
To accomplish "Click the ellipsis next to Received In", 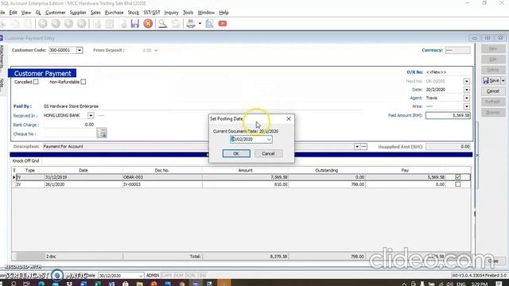I will pos(101,115).
